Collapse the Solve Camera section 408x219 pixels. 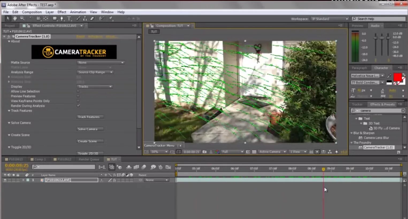[9, 123]
